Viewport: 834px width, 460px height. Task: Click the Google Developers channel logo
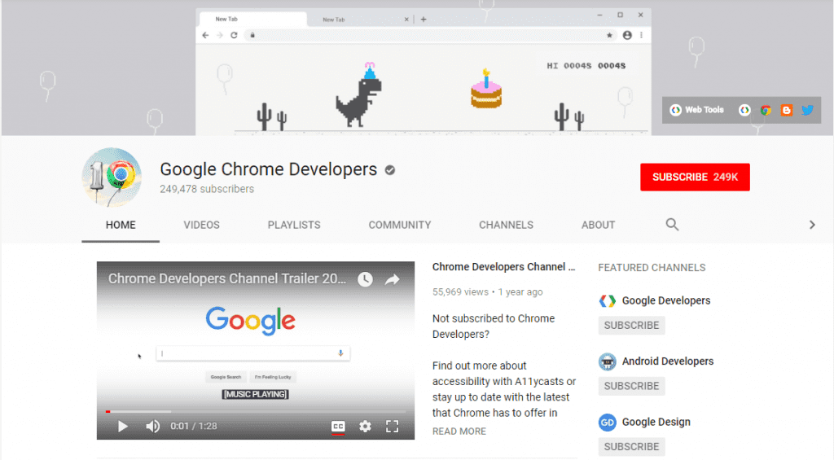(x=608, y=301)
